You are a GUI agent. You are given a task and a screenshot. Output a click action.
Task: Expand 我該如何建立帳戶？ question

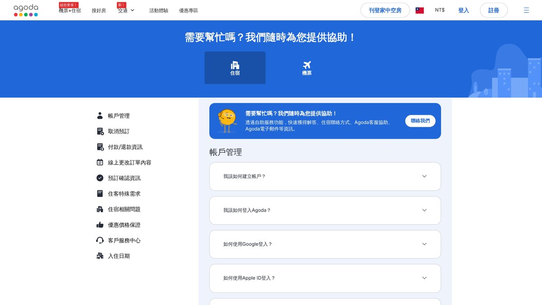pyautogui.click(x=325, y=176)
